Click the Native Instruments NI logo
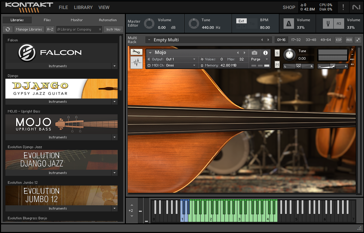Image resolution: width=364 pixels, height=233 pixels. tap(356, 7)
